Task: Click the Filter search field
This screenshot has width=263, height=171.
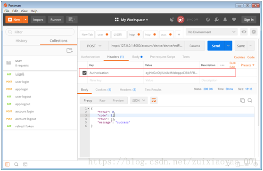Action: click(x=40, y=32)
